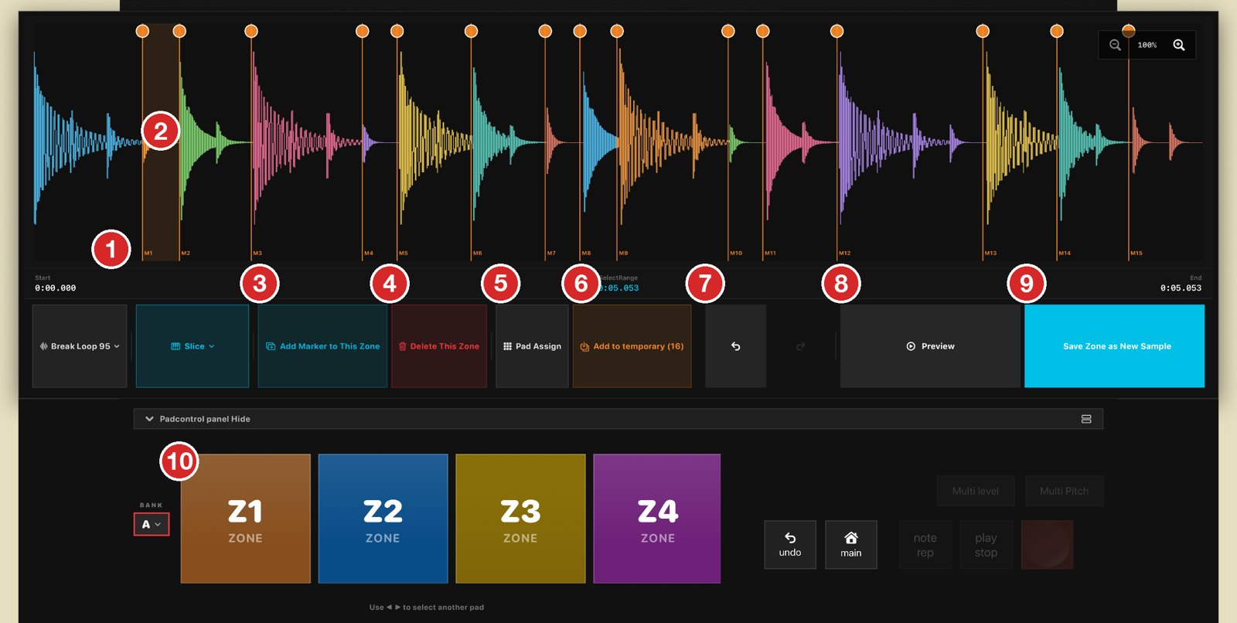1237x623 pixels.
Task: Click the End time 0:05.053
Action: [1181, 288]
